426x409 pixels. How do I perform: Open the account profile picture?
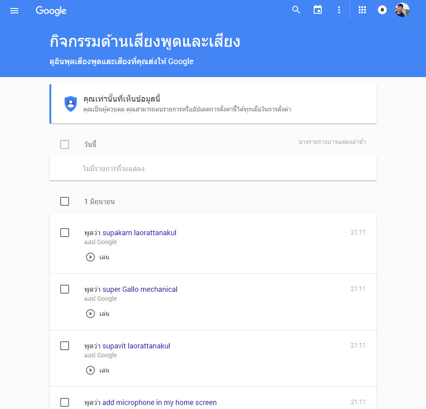coord(402,10)
